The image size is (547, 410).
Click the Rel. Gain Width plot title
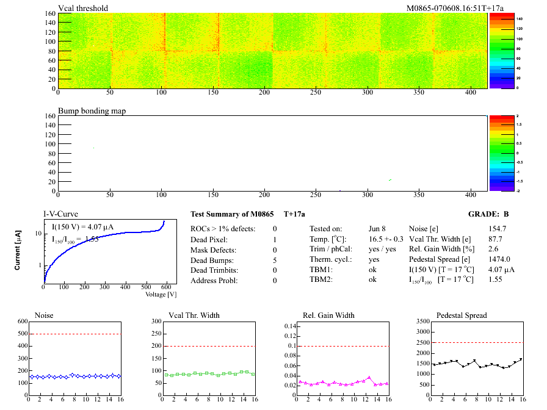point(328,315)
